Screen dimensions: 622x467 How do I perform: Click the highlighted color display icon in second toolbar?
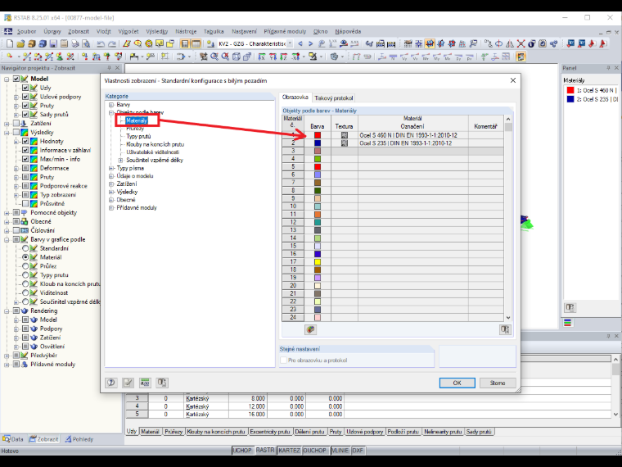click(521, 57)
